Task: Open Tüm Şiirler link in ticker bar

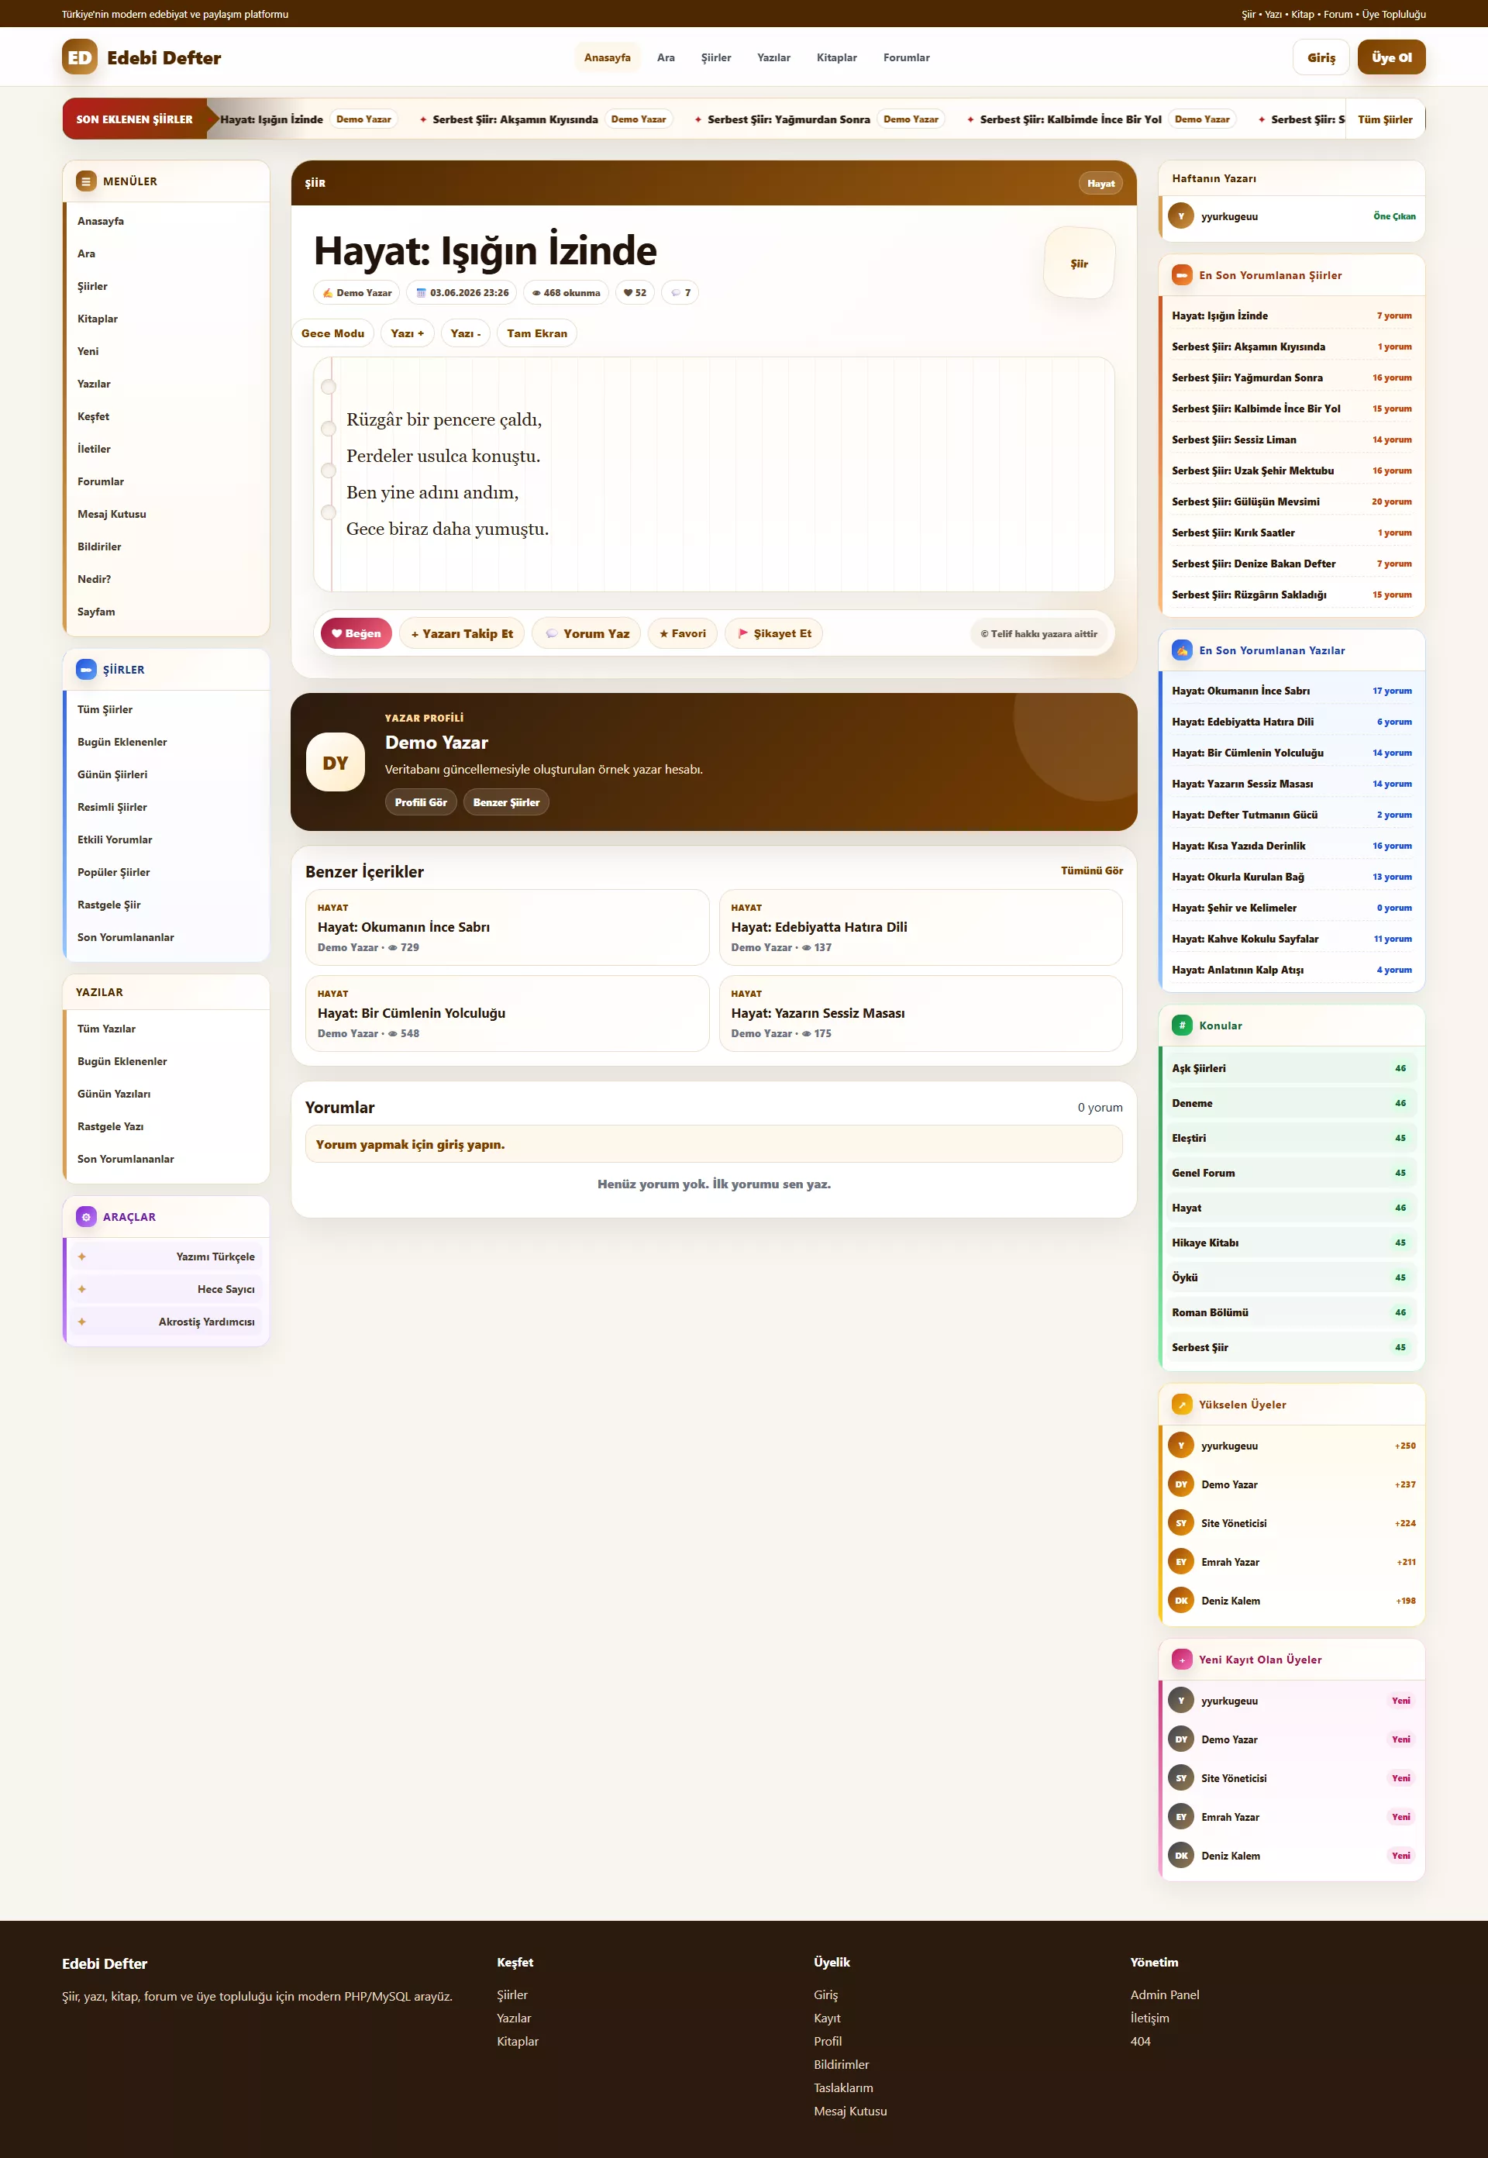Action: 1384,119
